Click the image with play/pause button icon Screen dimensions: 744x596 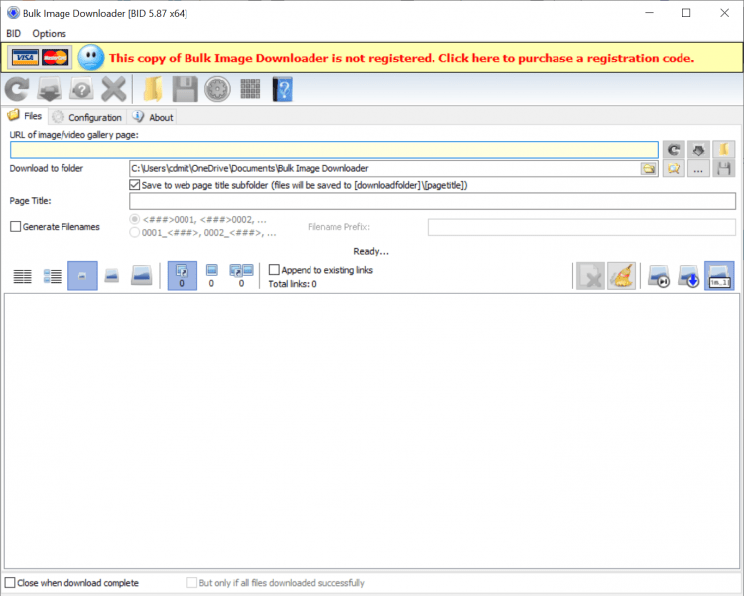pos(659,276)
